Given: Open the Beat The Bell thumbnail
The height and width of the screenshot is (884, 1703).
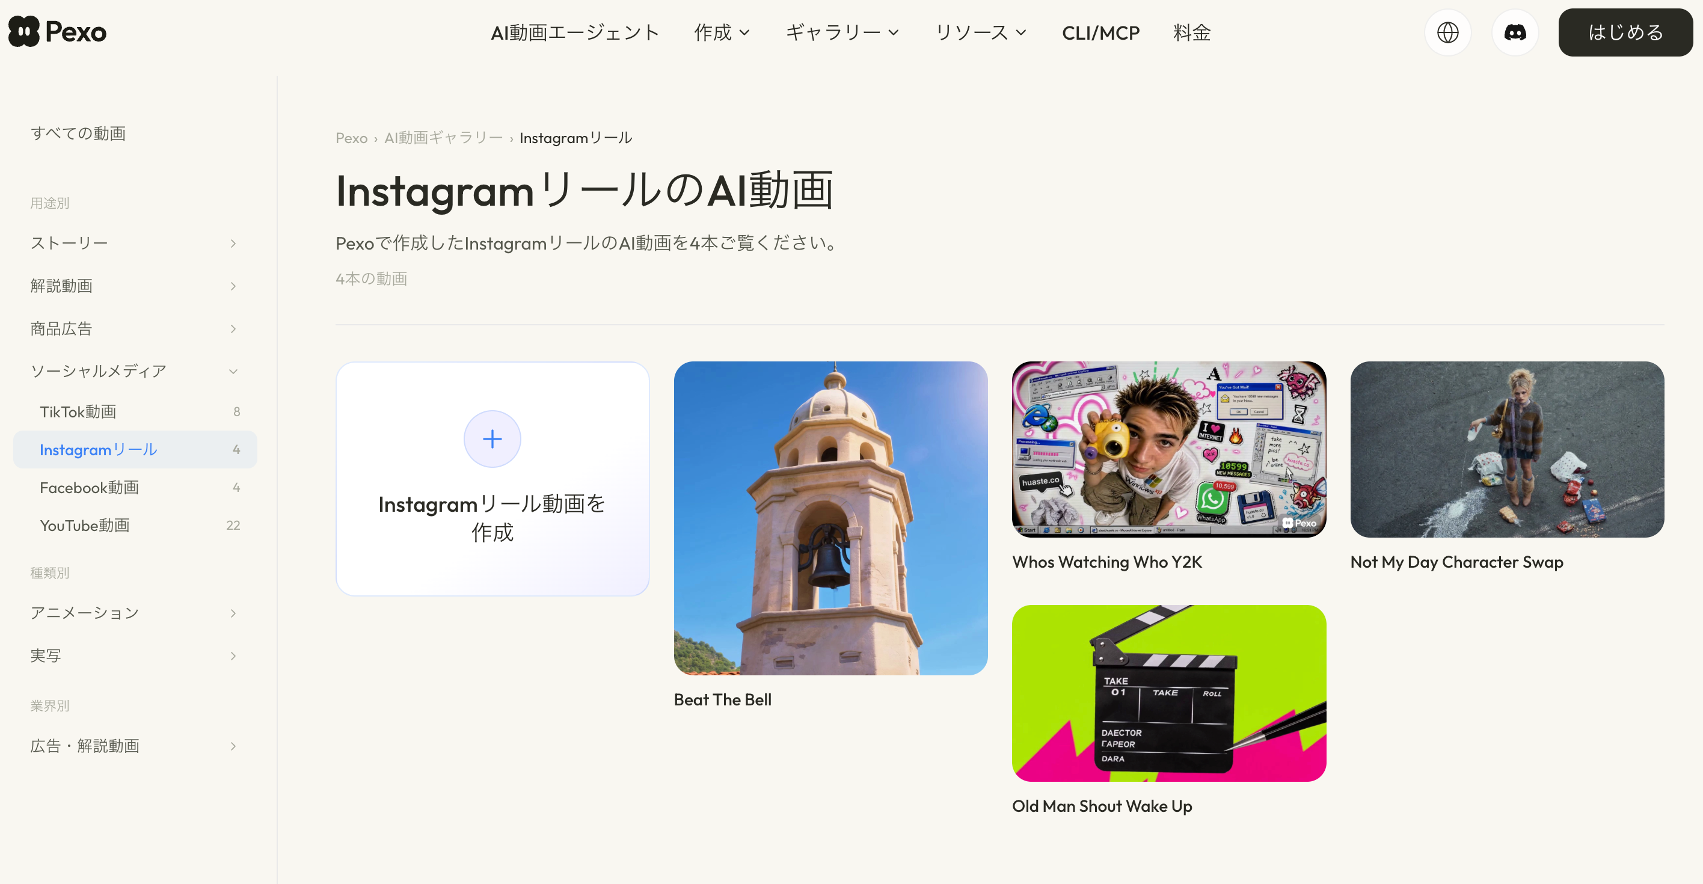Looking at the screenshot, I should click(830, 518).
